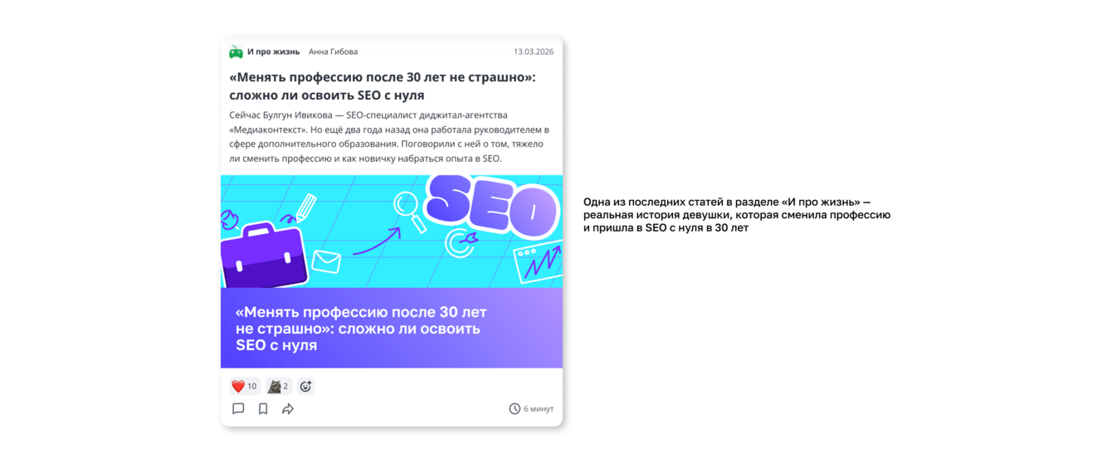1112x463 pixels.
Task: Open the article headline about changing profession
Action: click(383, 86)
